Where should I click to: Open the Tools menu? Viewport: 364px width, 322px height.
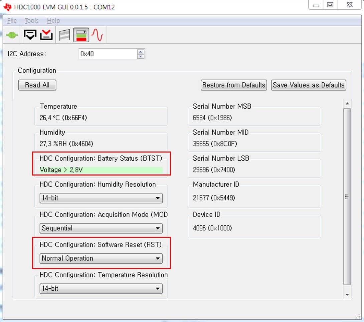pyautogui.click(x=32, y=21)
